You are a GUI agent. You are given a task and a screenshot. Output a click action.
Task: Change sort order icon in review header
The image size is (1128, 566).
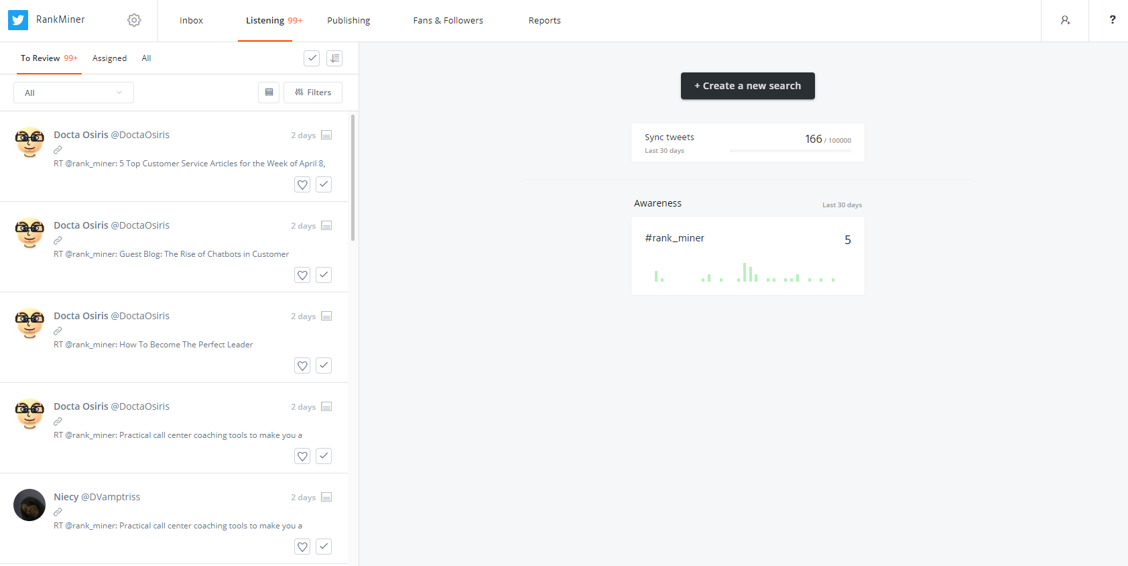334,58
